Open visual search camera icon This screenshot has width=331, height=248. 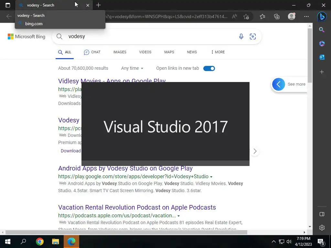point(253,36)
